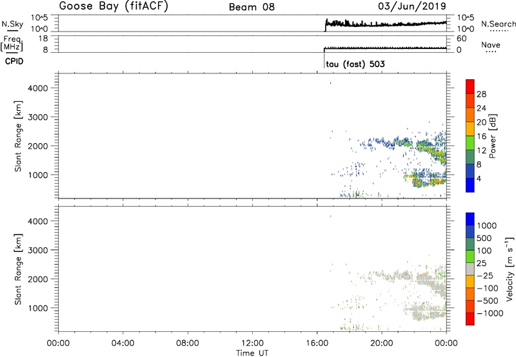Click the 'Time UT' axis title
Image resolution: width=516 pixels, height=357 pixels.
(252, 353)
